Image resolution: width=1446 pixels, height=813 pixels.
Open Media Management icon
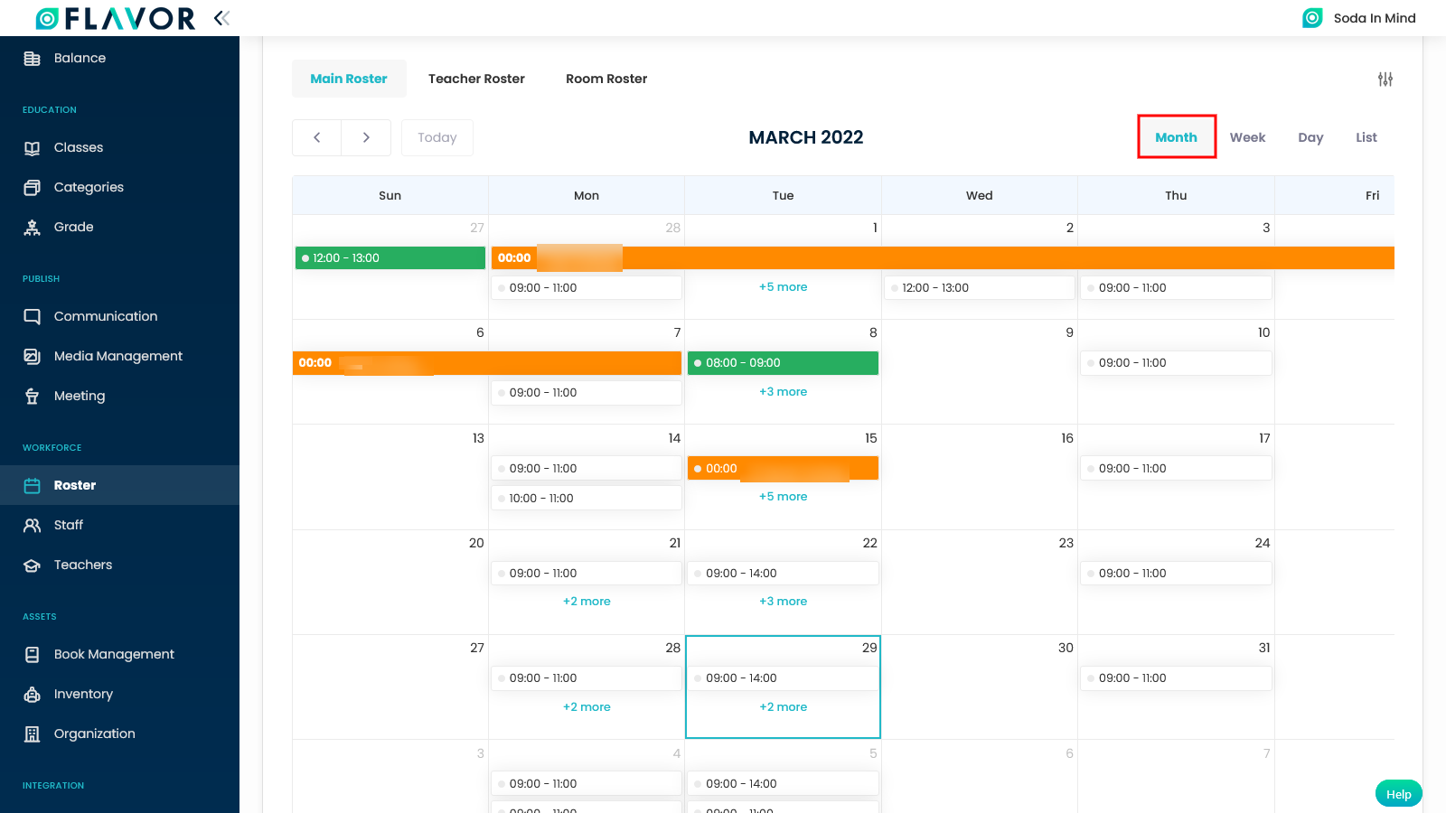tap(33, 357)
